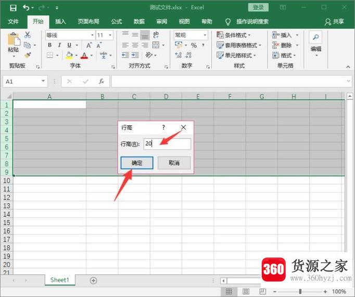This screenshot has width=355, height=297.
Task: Cut selection with the scissors icon
Action: tap(28, 35)
